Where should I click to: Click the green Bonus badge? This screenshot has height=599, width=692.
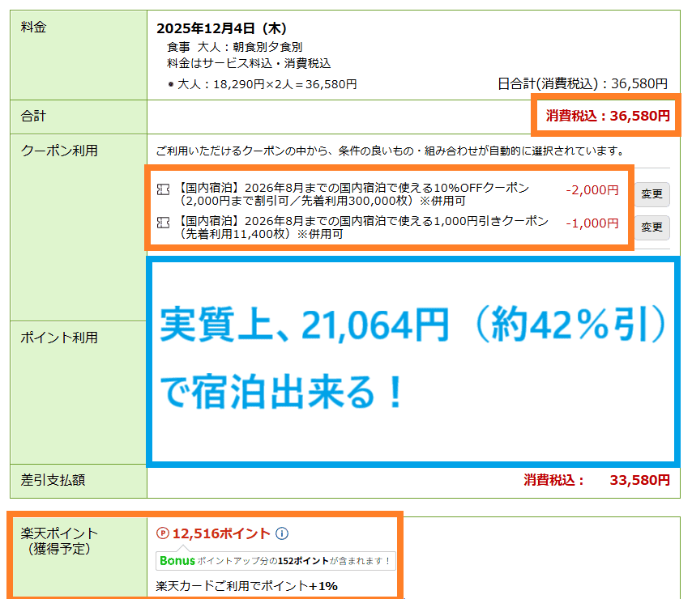[x=177, y=560]
